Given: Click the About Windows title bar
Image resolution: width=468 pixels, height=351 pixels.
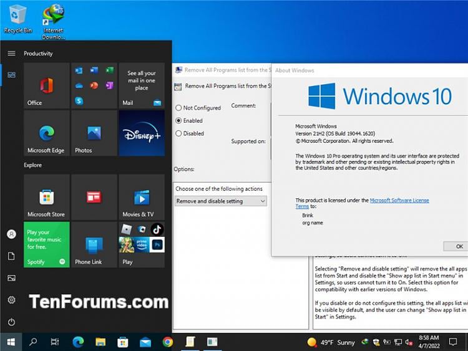Looking at the screenshot, I should (x=370, y=70).
